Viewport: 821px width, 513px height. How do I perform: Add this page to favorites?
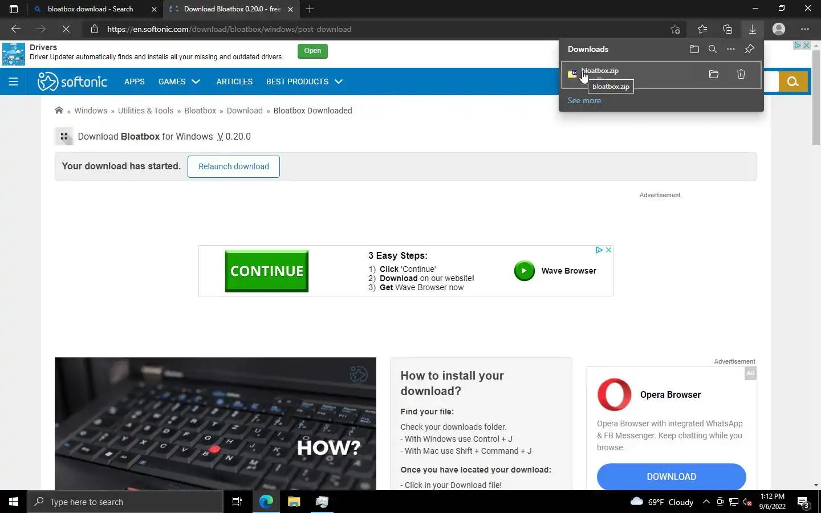coord(675,29)
